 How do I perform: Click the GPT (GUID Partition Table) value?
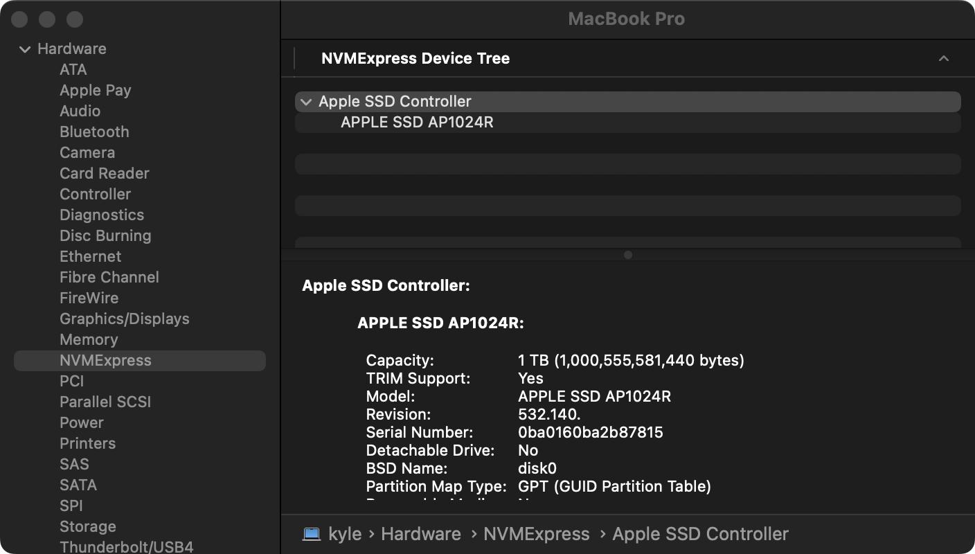[614, 486]
